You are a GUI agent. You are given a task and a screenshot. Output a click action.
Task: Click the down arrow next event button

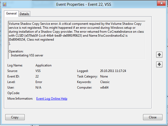159,64
